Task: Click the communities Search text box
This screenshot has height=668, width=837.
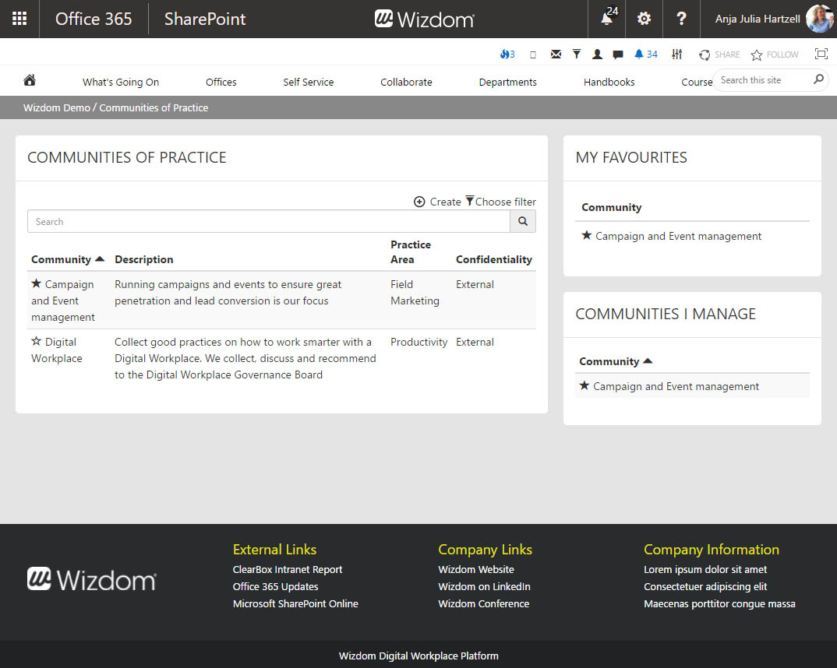Action: [269, 221]
